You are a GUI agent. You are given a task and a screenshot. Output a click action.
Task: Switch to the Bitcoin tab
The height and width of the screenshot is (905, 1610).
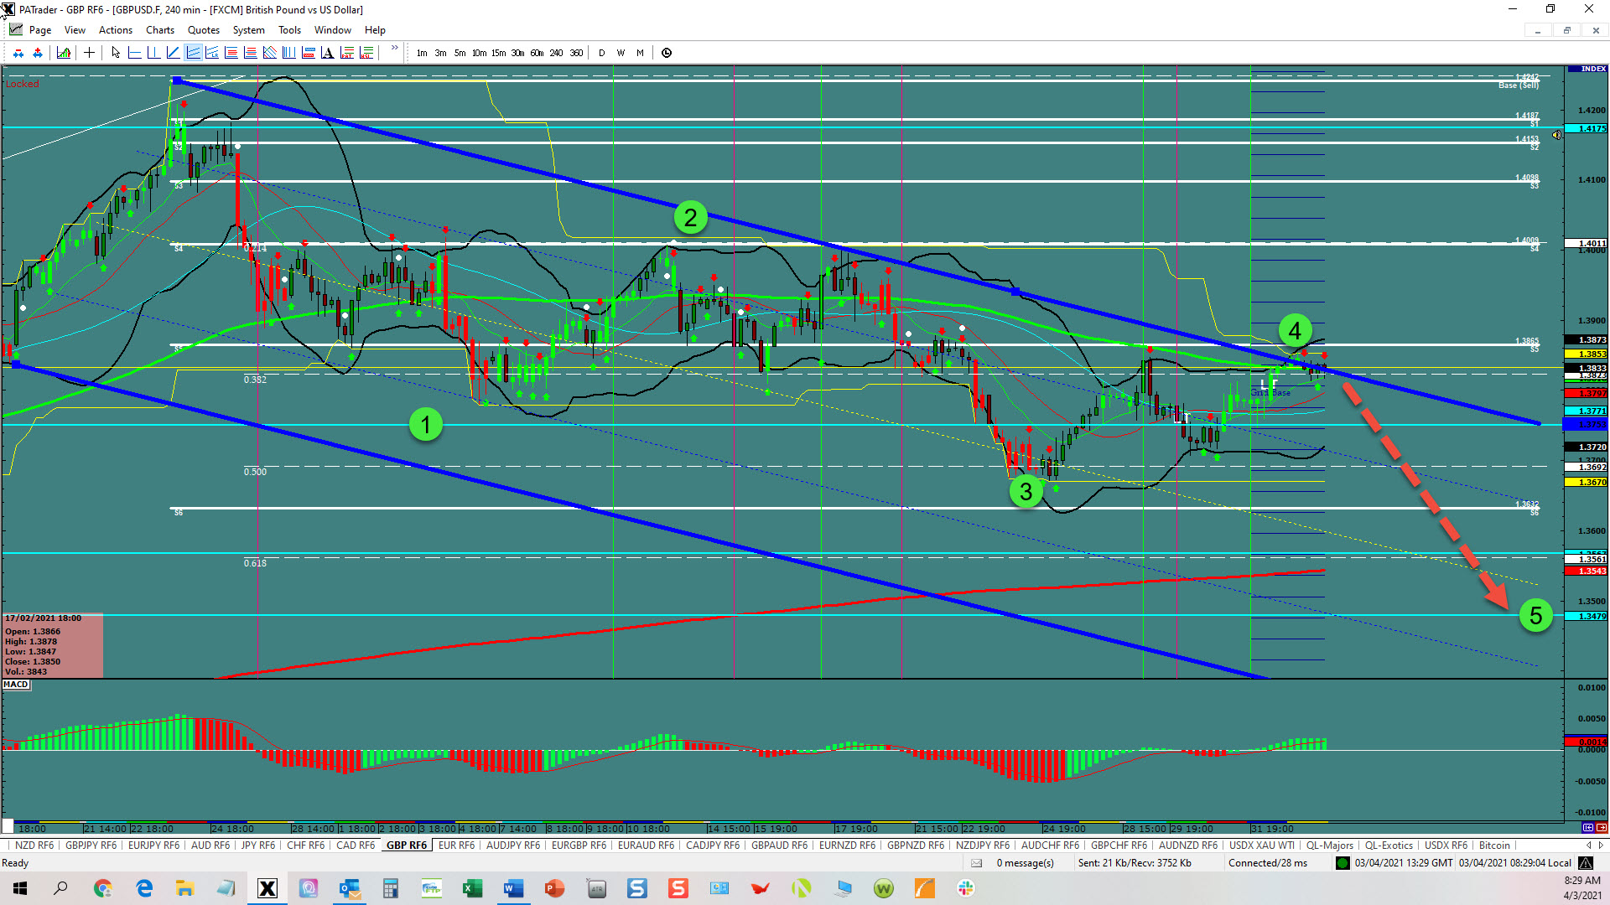point(1494,846)
